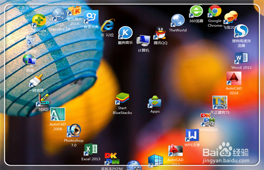Launch IE 32位 browser icon
Screen dimensions: 264x170
point(108,25)
